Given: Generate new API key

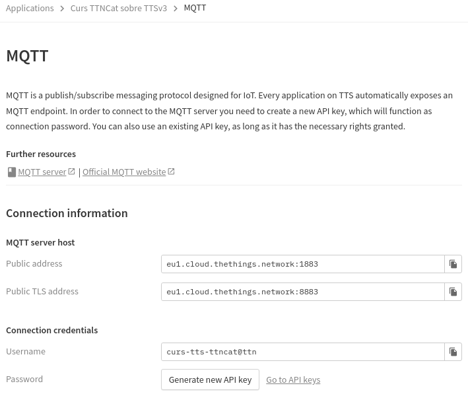Looking at the screenshot, I should [x=210, y=379].
